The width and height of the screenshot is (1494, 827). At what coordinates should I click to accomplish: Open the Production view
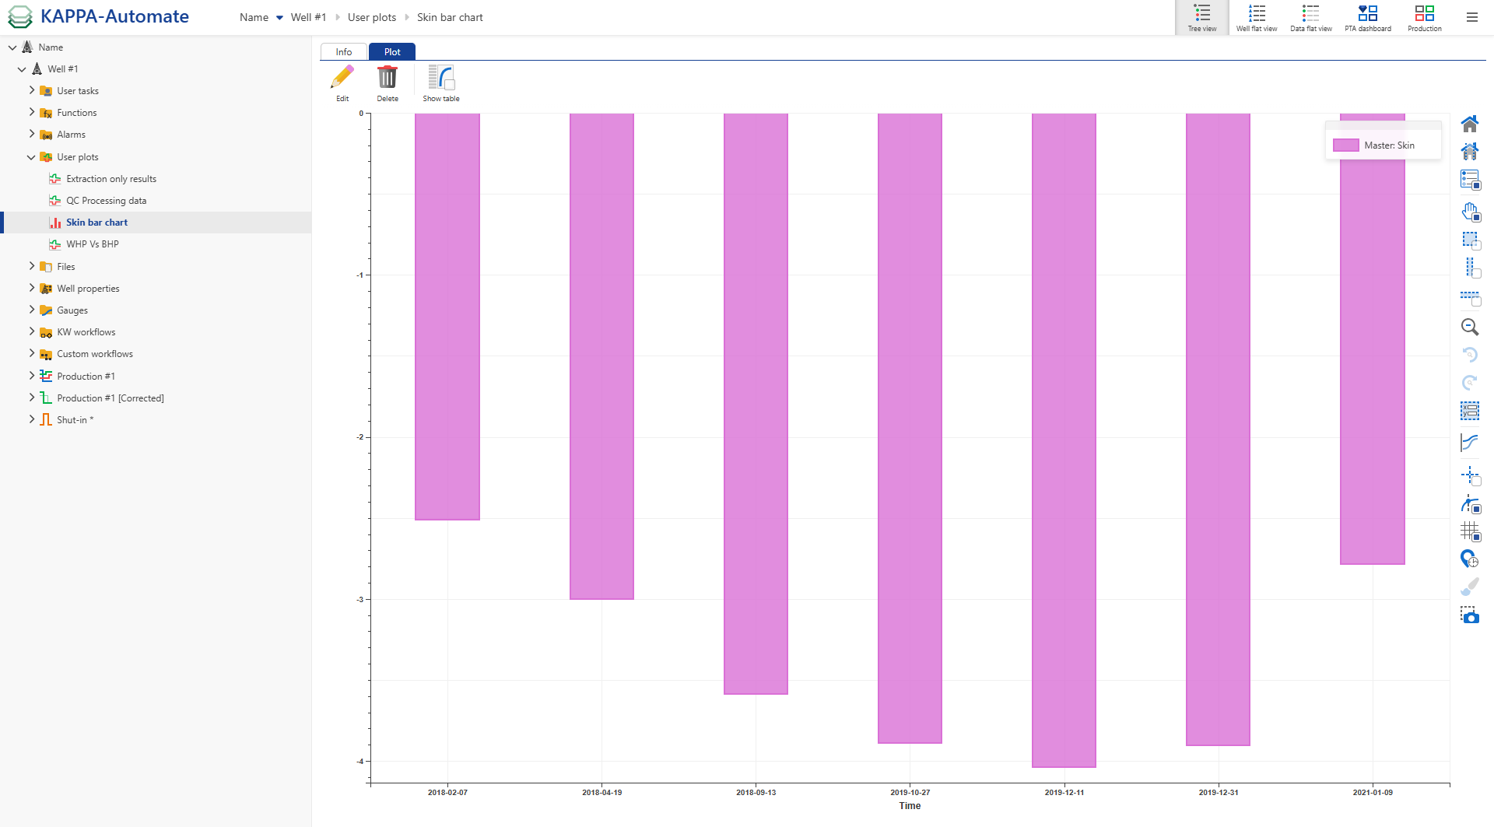click(x=1424, y=17)
